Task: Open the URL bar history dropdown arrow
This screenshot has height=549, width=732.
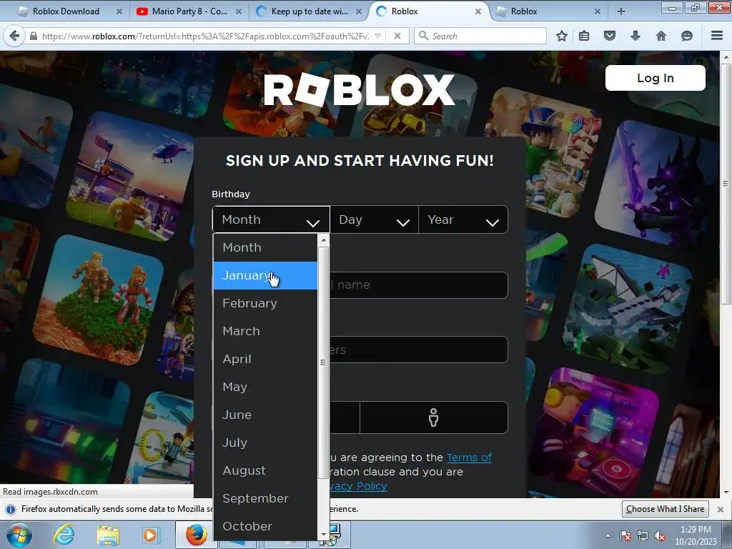Action: [378, 36]
